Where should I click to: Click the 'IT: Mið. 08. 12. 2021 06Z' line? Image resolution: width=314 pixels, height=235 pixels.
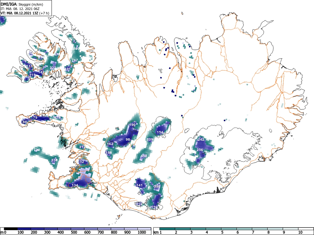point(19,8)
